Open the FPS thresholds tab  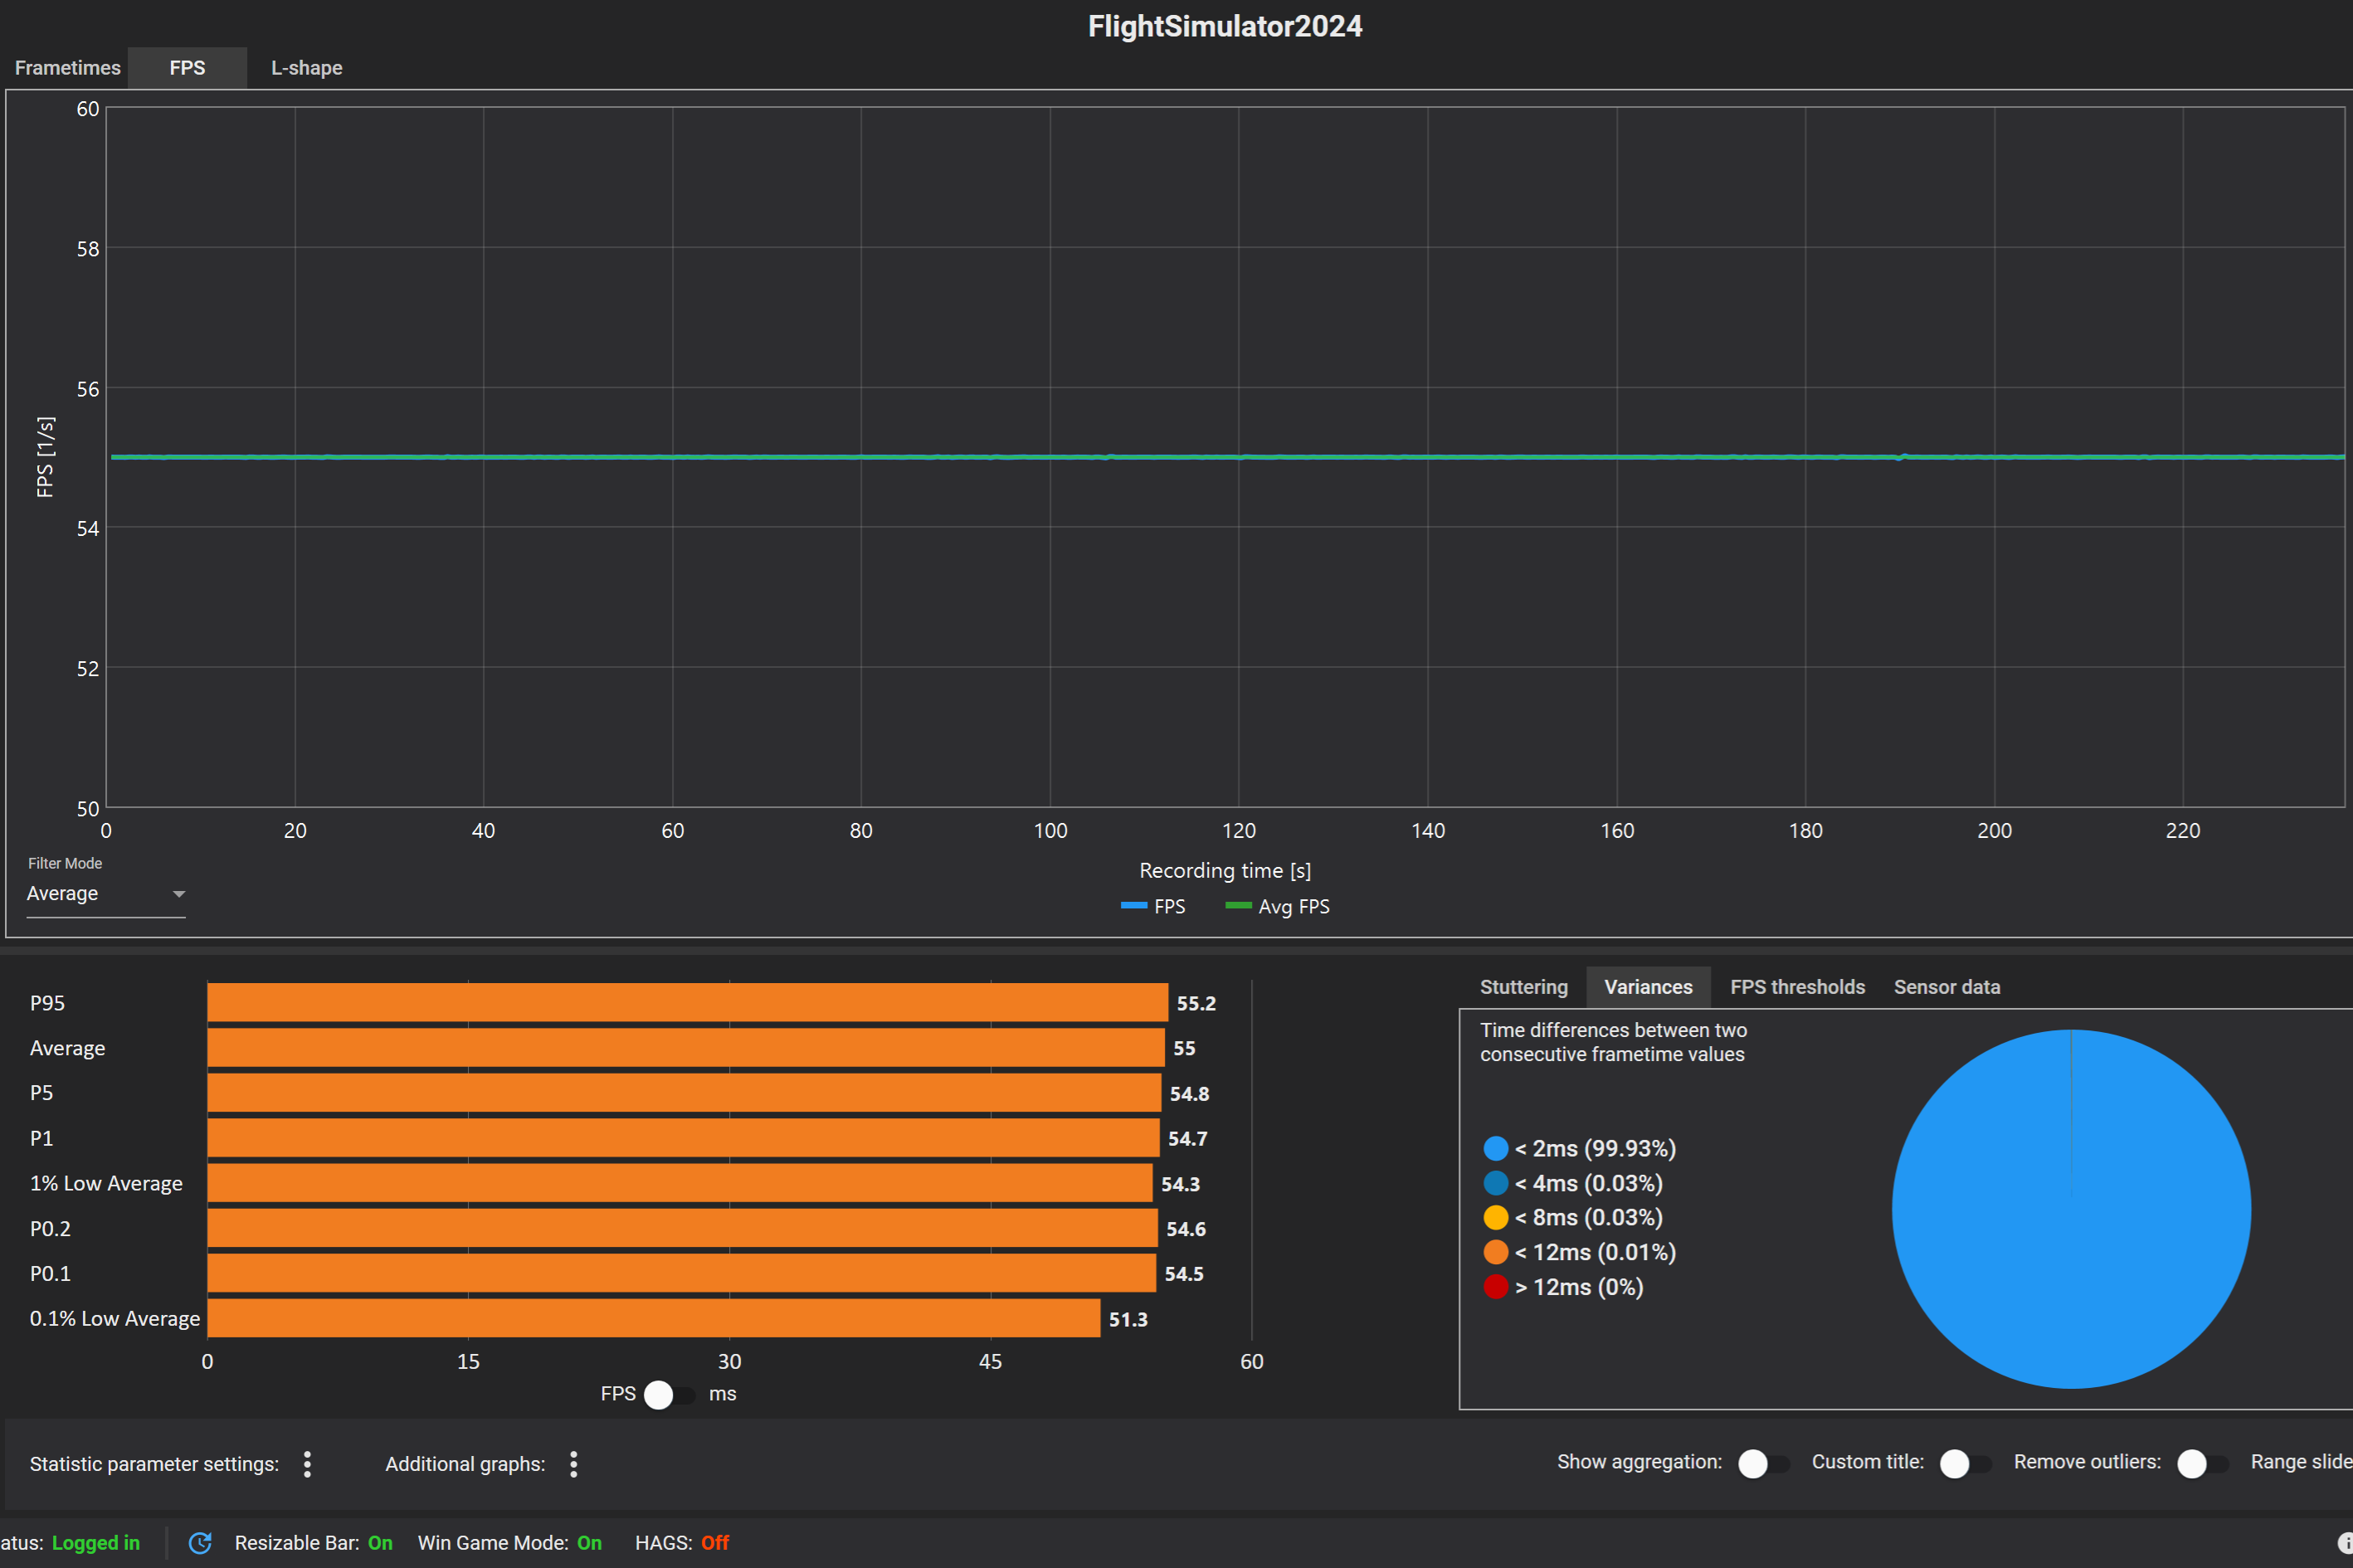(x=1797, y=987)
